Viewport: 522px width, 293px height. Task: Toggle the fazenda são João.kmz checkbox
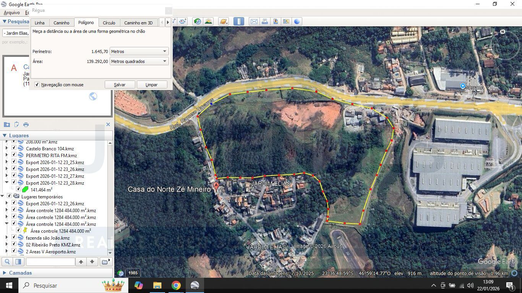coord(14,238)
